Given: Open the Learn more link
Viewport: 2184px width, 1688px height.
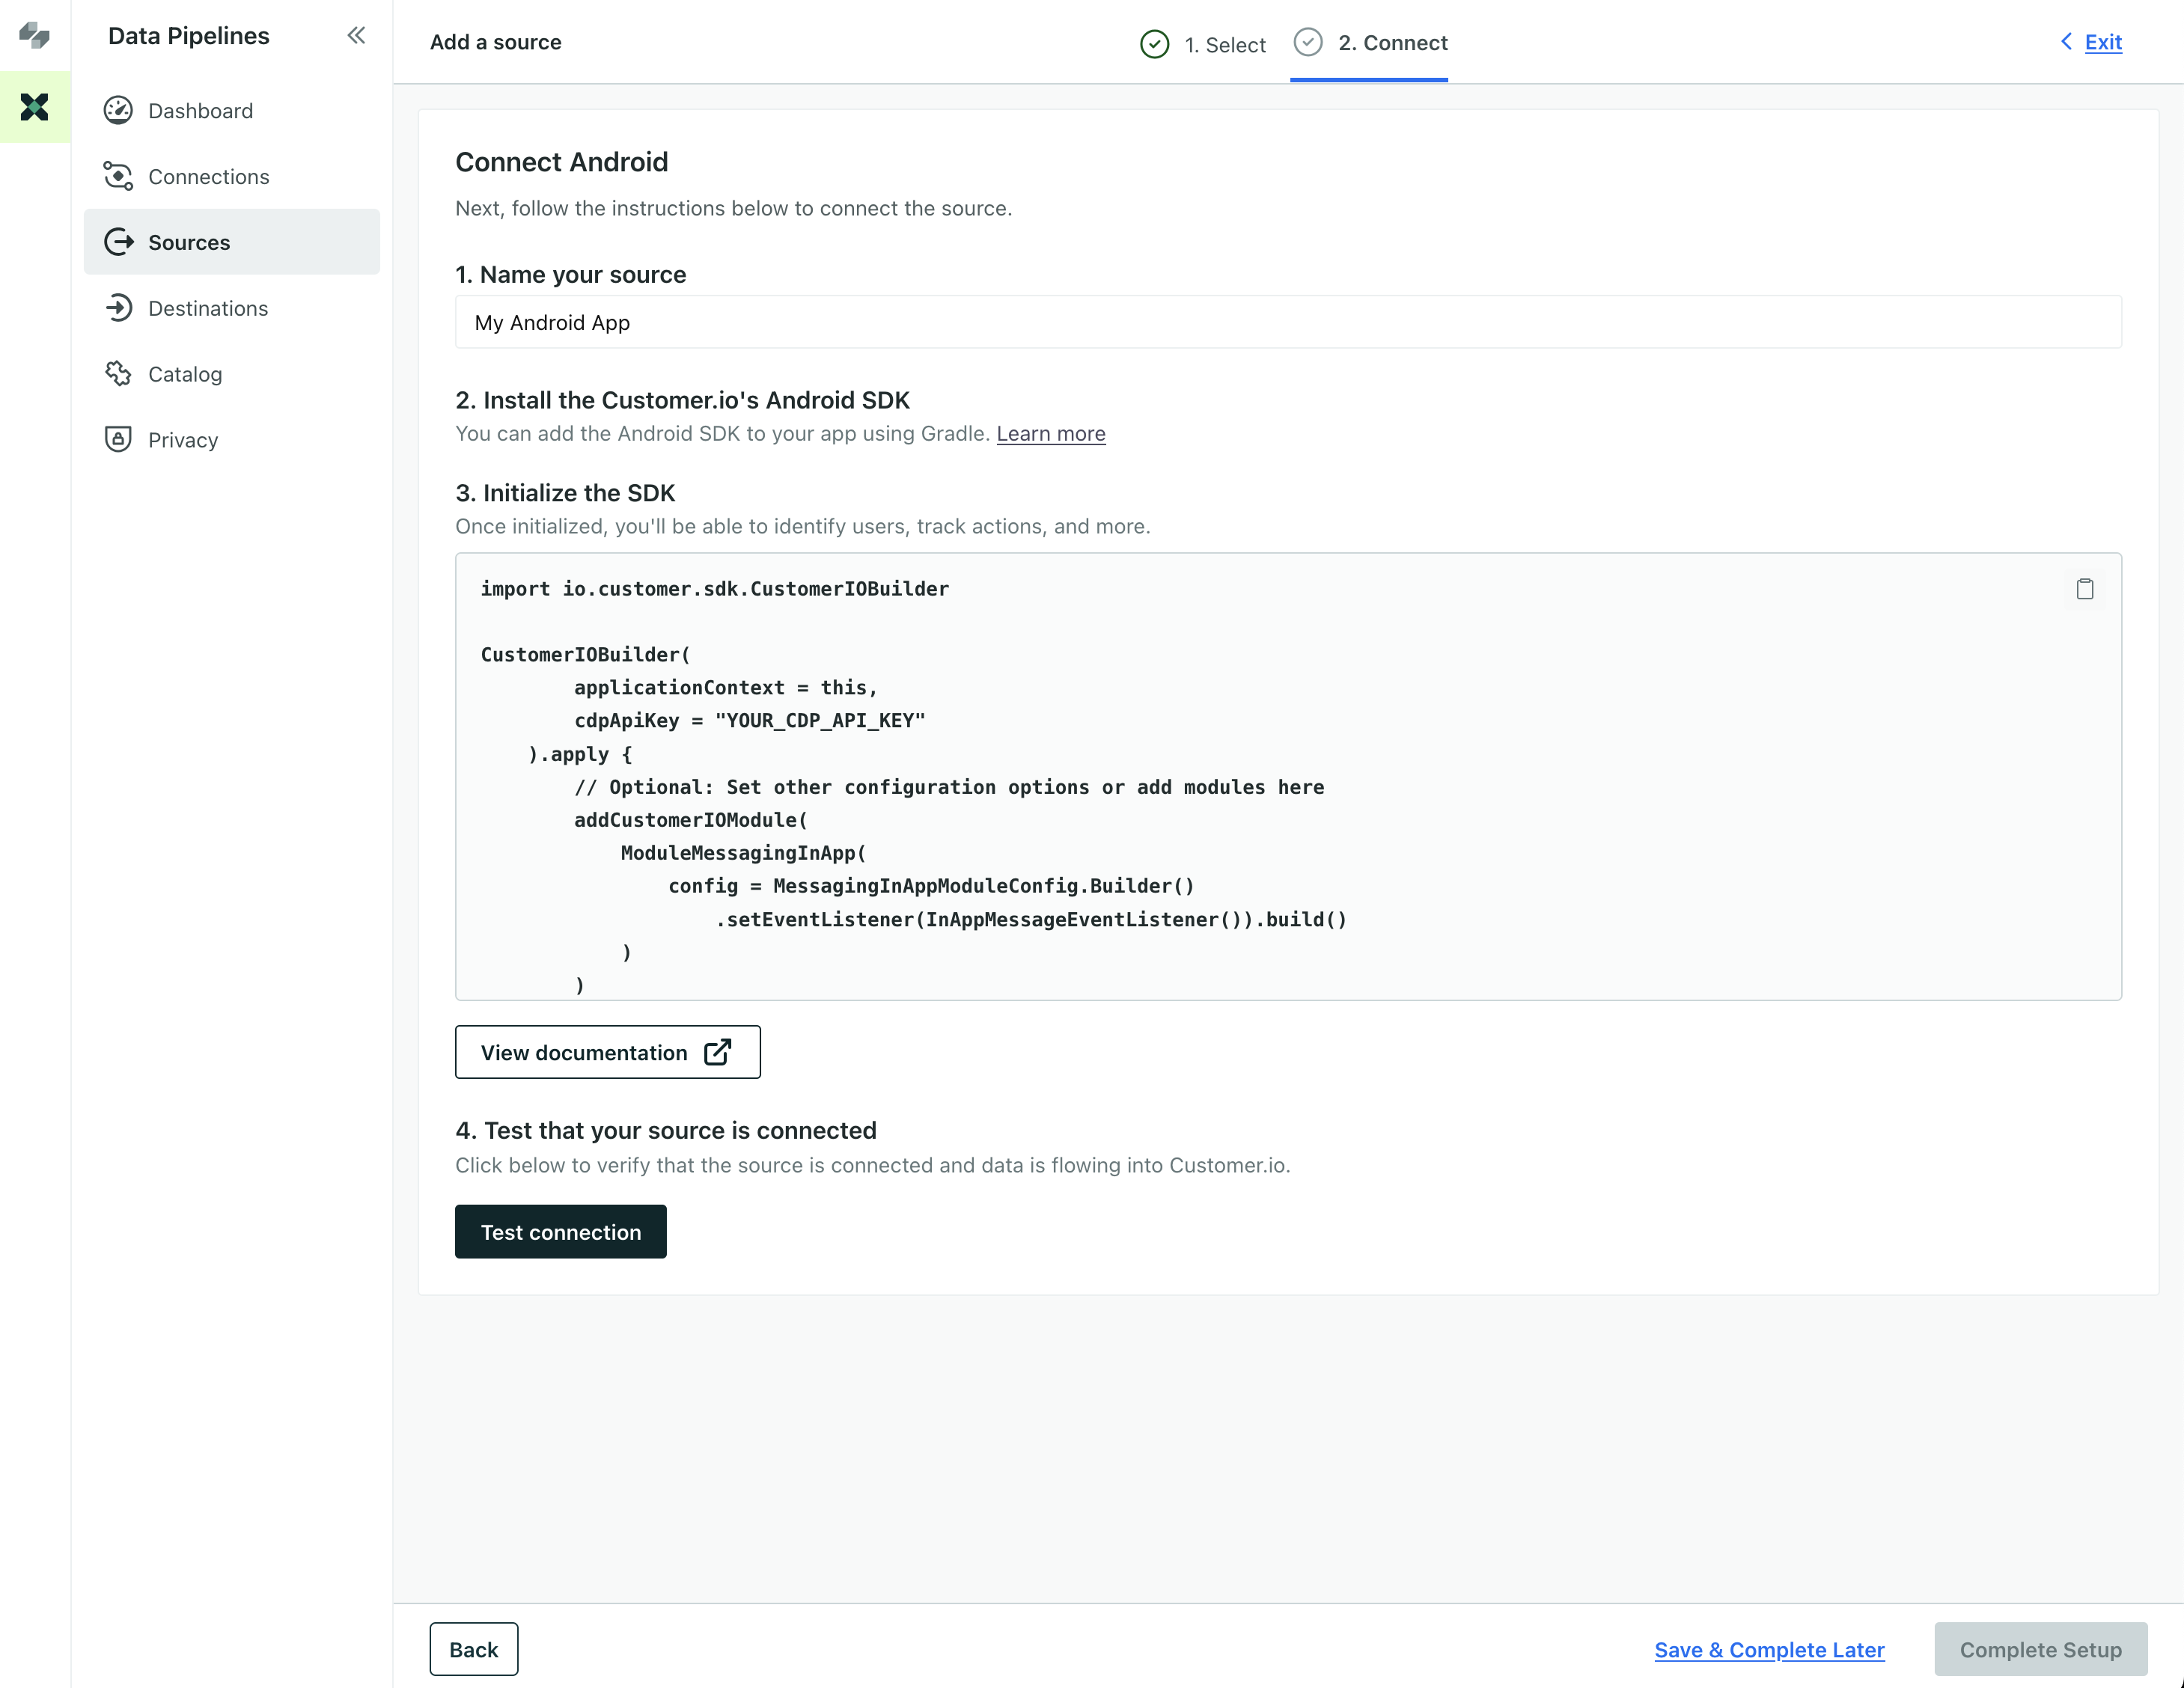Looking at the screenshot, I should [x=1050, y=434].
